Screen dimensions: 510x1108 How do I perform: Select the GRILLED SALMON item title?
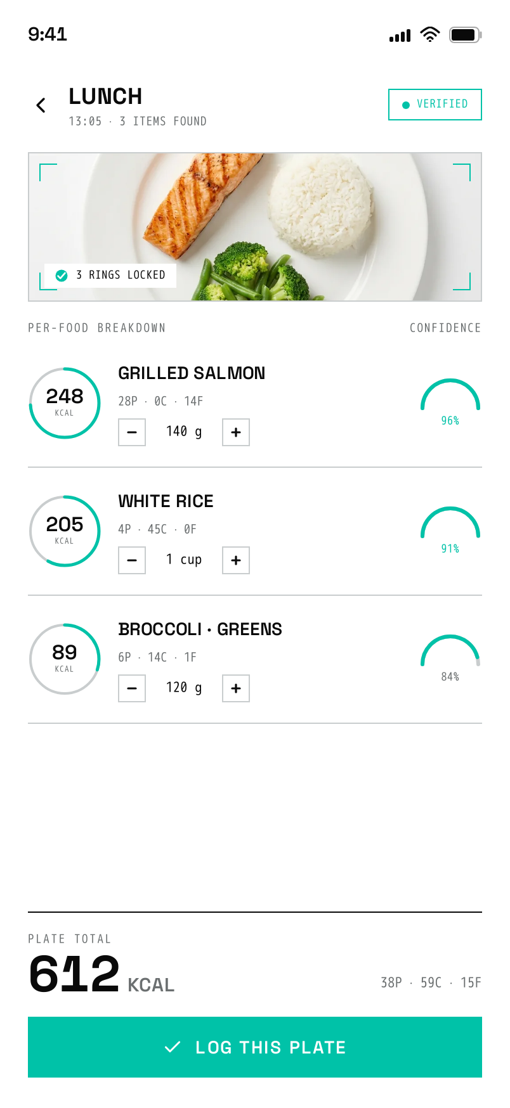pos(192,373)
